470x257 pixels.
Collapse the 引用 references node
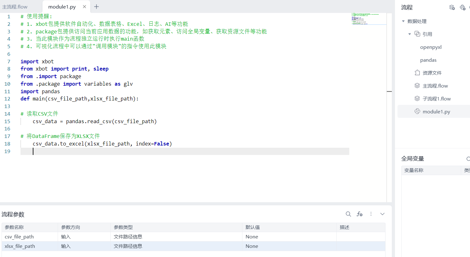409,34
